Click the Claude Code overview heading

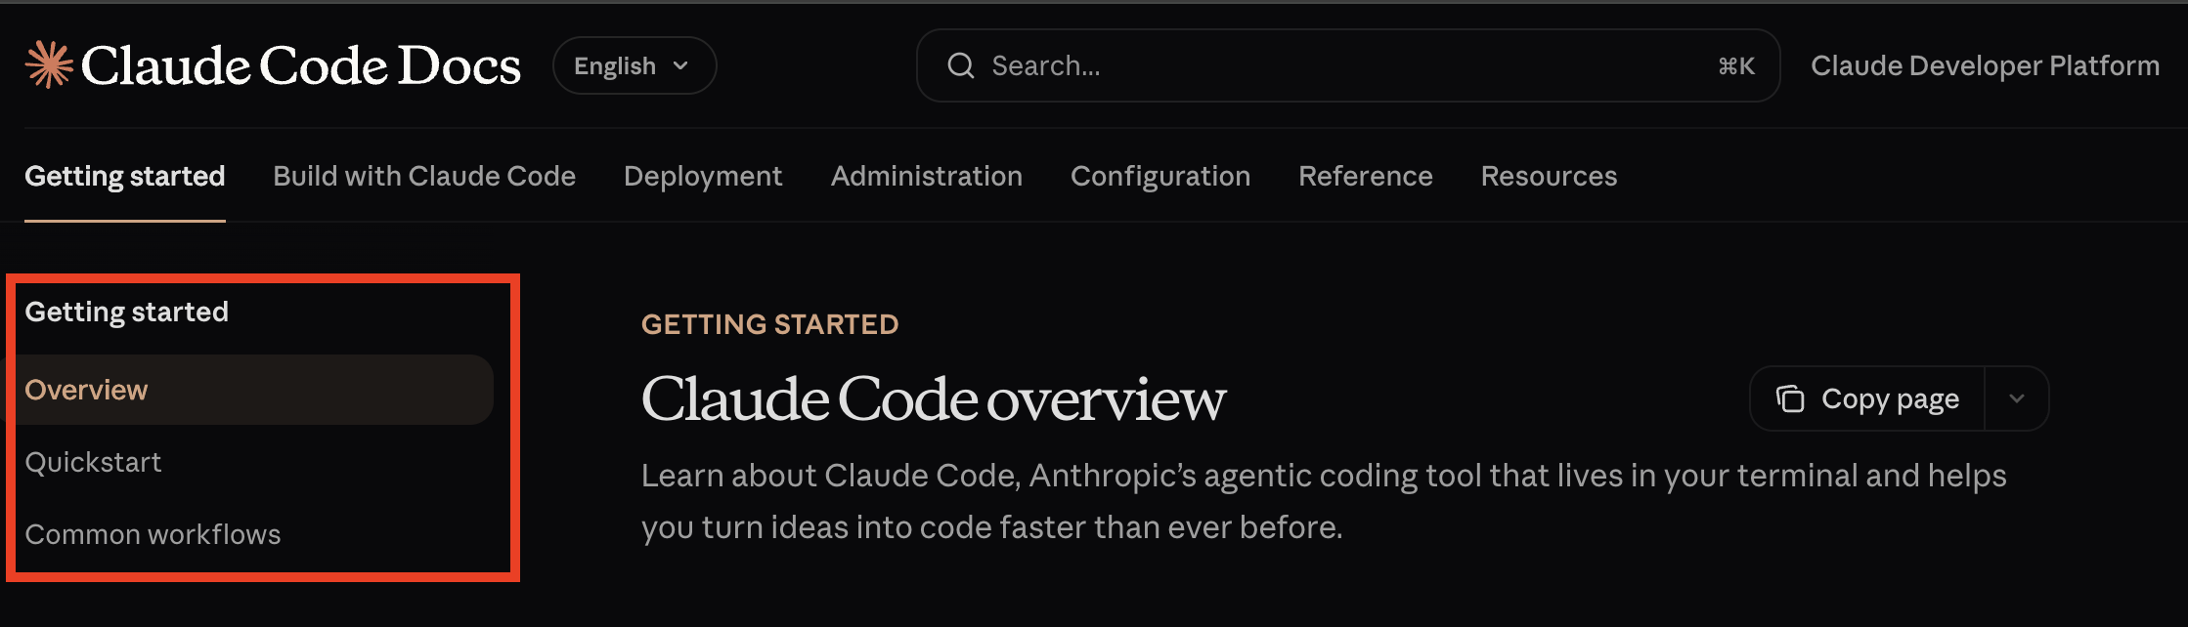click(934, 399)
